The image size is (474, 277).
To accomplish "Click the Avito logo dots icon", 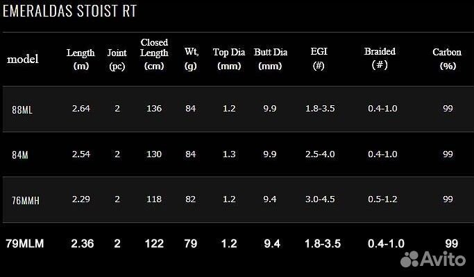I will [409, 259].
